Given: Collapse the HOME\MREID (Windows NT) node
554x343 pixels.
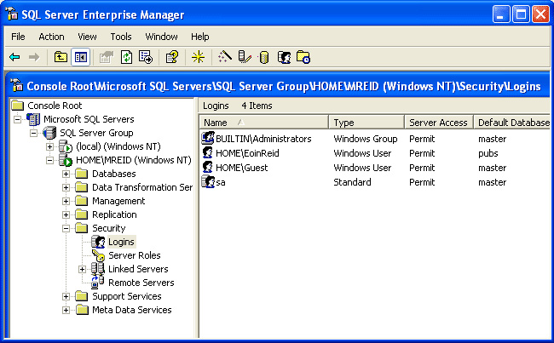Looking at the screenshot, I should (x=49, y=160).
